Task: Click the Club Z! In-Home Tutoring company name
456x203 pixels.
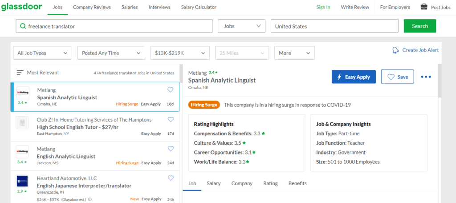Action: [94, 120]
